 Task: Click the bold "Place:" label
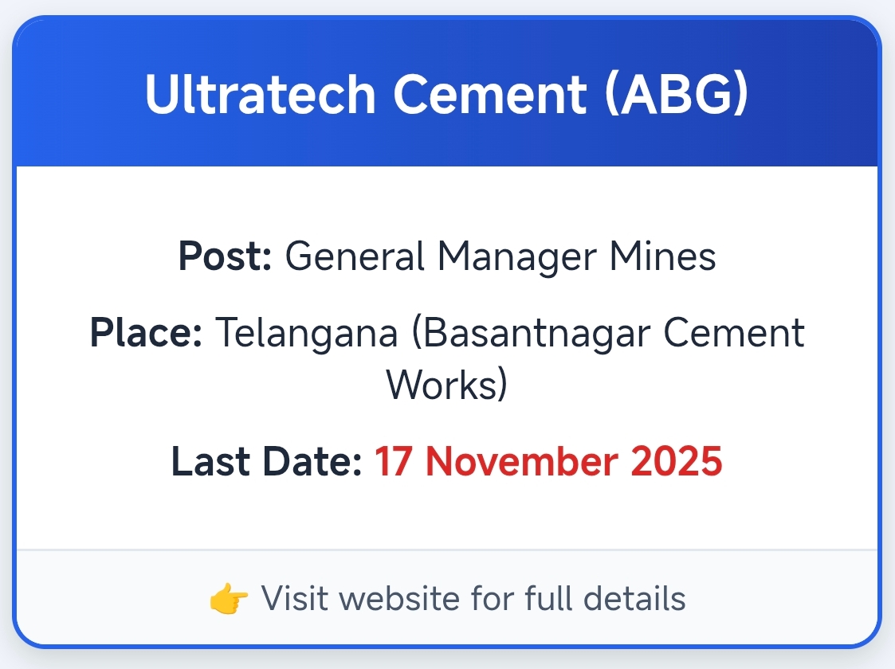tap(147, 333)
